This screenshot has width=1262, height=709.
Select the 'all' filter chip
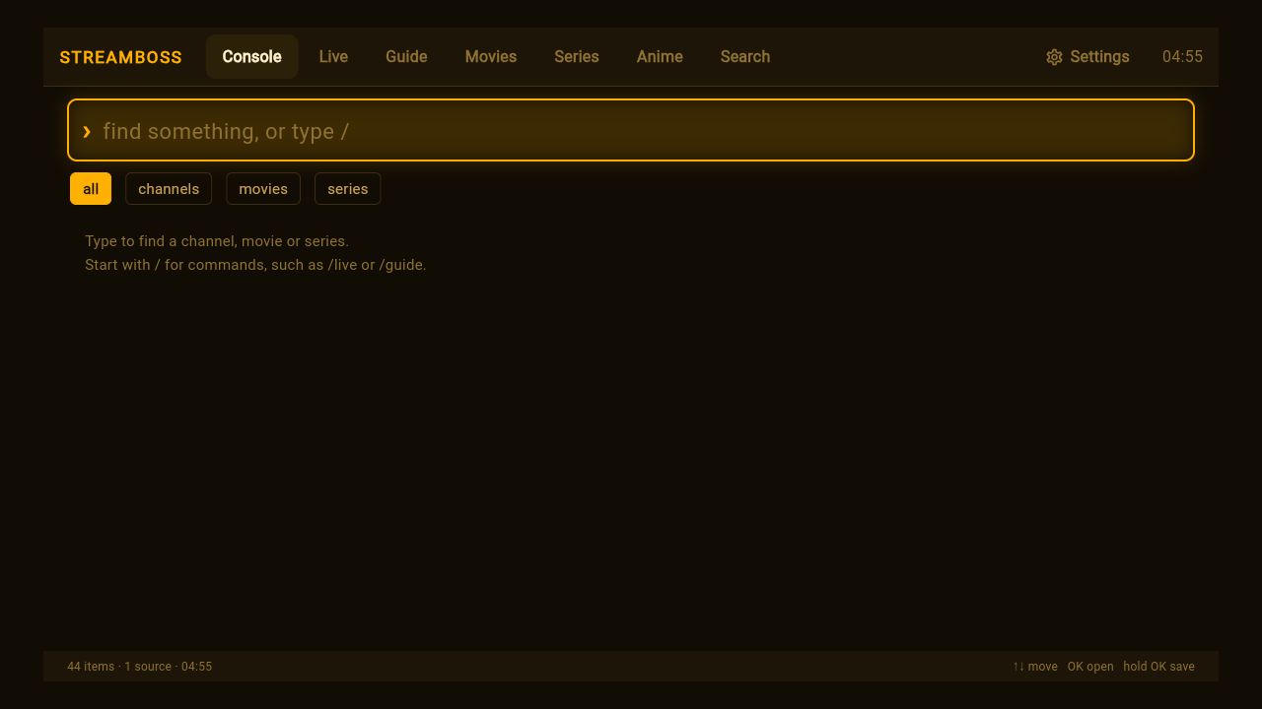[x=91, y=189]
